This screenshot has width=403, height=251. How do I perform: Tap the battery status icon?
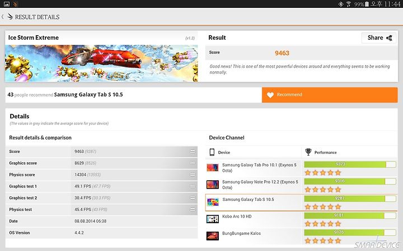[x=367, y=4]
